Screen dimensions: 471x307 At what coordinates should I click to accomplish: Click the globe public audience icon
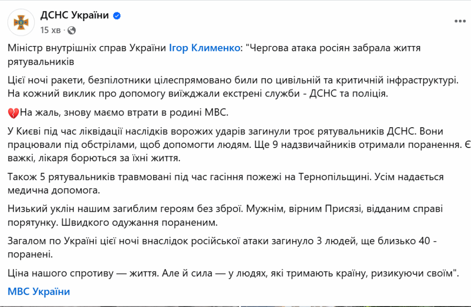pyautogui.click(x=71, y=30)
